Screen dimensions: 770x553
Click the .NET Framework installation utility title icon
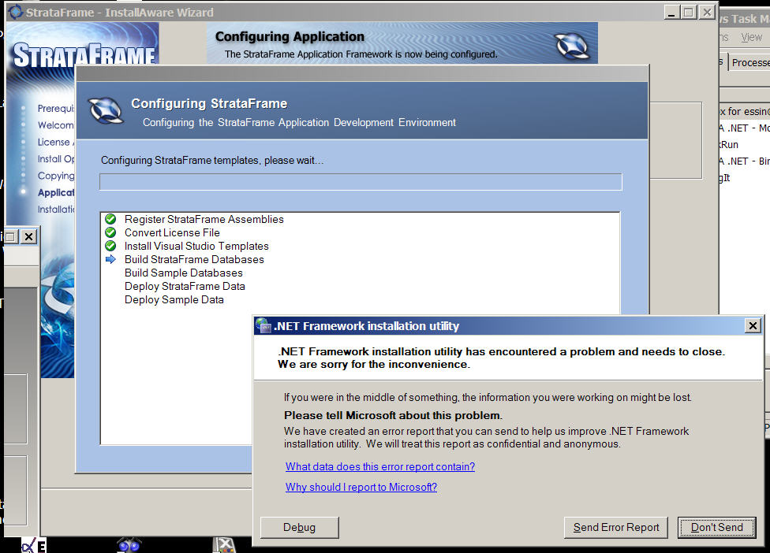[x=264, y=326]
